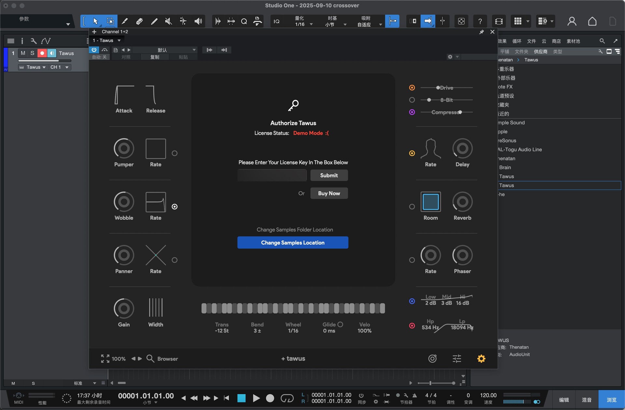Enable the Reverb radio
Screen dimensions: 625x410
click(412, 206)
